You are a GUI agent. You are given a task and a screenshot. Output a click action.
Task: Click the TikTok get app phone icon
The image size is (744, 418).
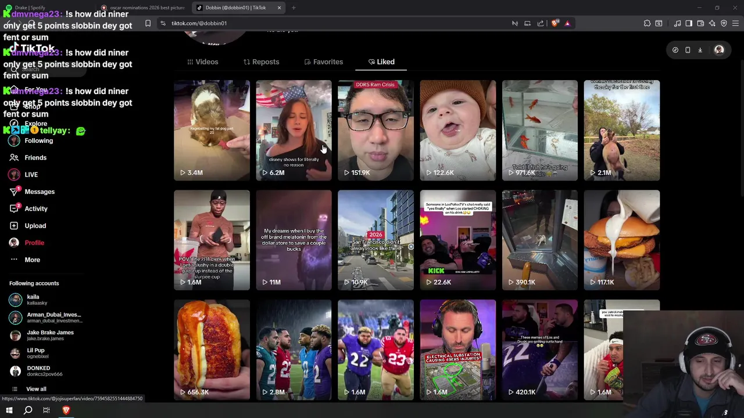point(688,50)
